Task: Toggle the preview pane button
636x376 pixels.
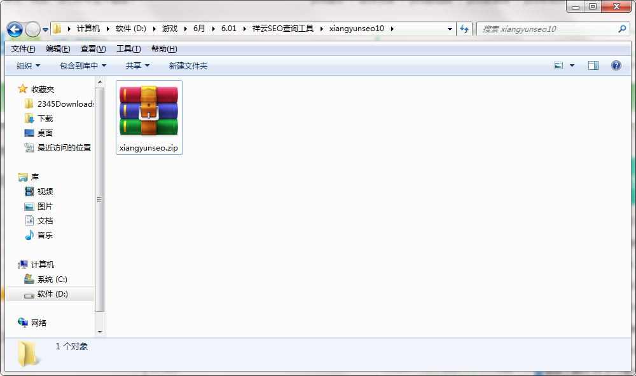Action: coord(593,65)
